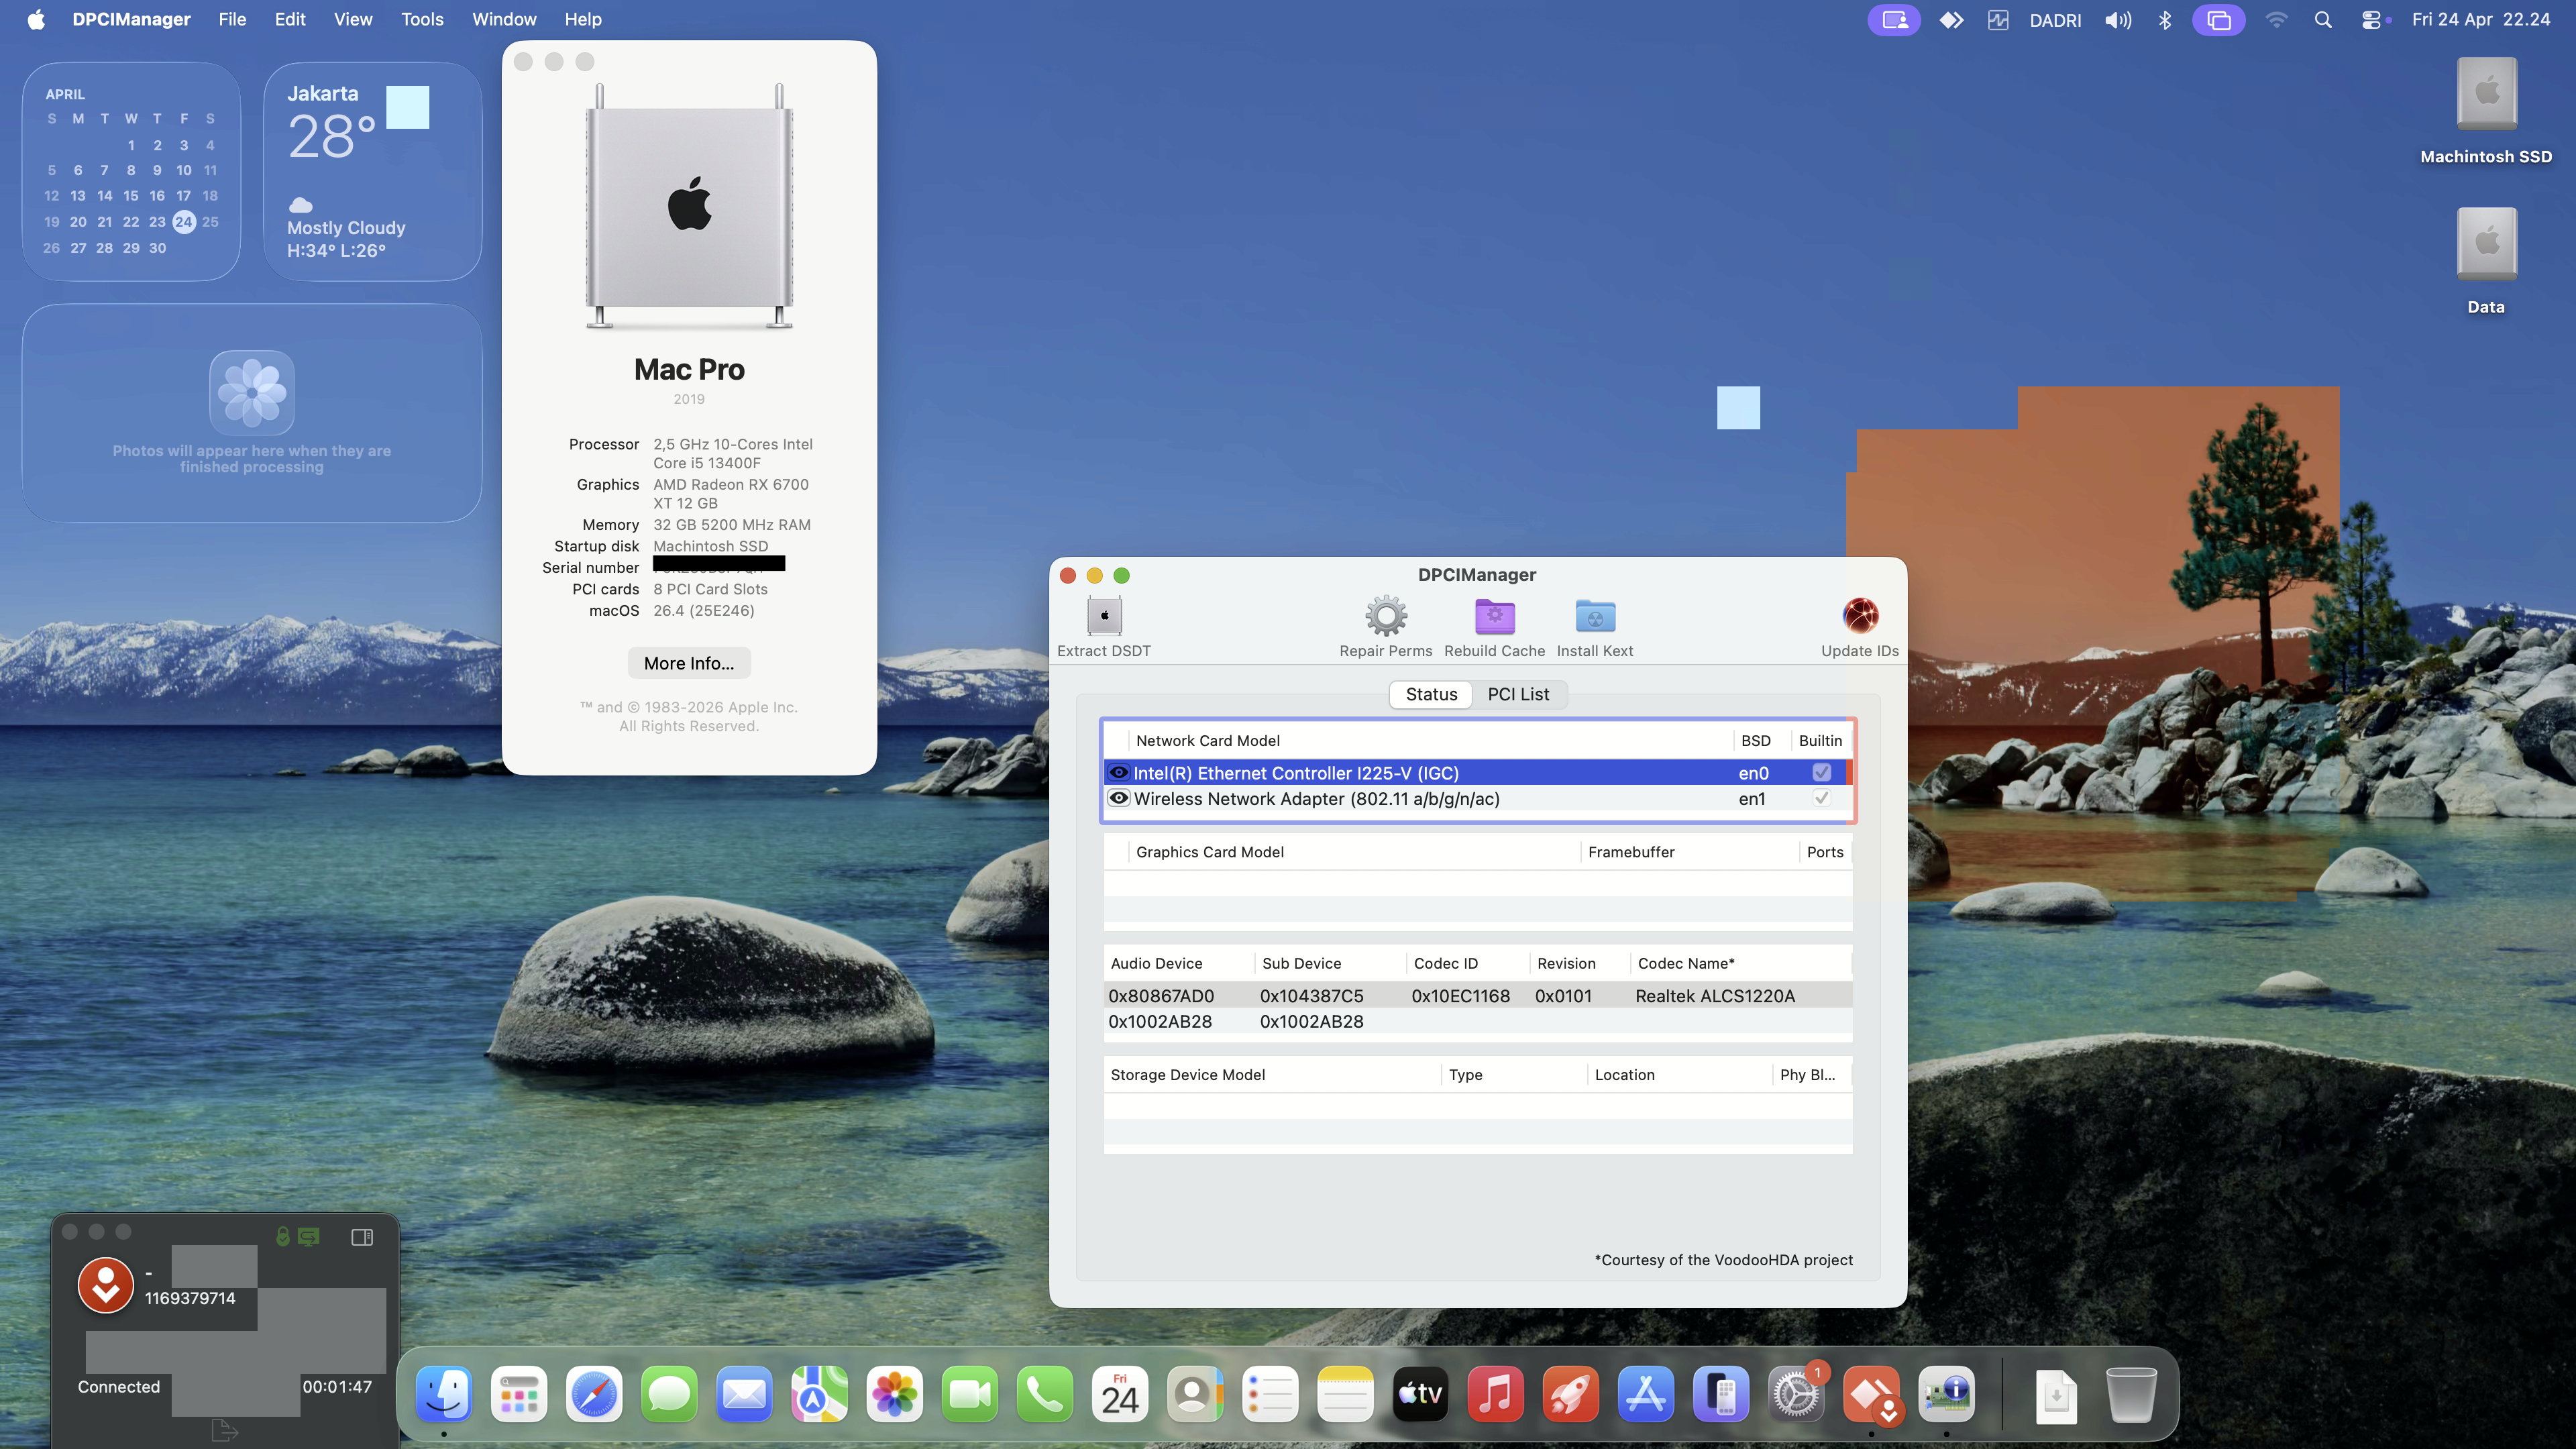Image resolution: width=2576 pixels, height=1449 pixels.
Task: Toggle eye icon for Intel Ethernet Controller
Action: coord(1118,772)
